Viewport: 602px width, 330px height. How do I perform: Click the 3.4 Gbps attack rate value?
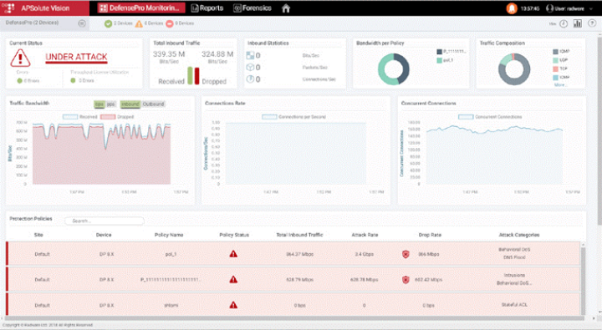[x=364, y=254]
